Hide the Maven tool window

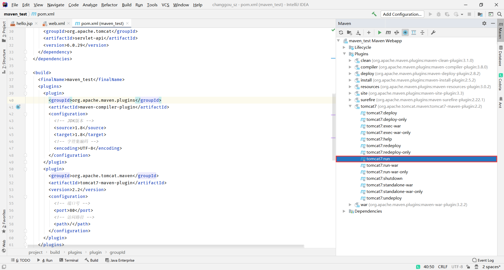(x=493, y=23)
